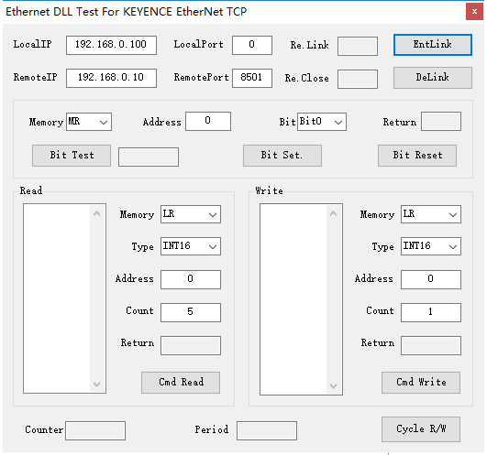487x455 pixels.
Task: Focus the LocalIP address field
Action: click(x=111, y=45)
